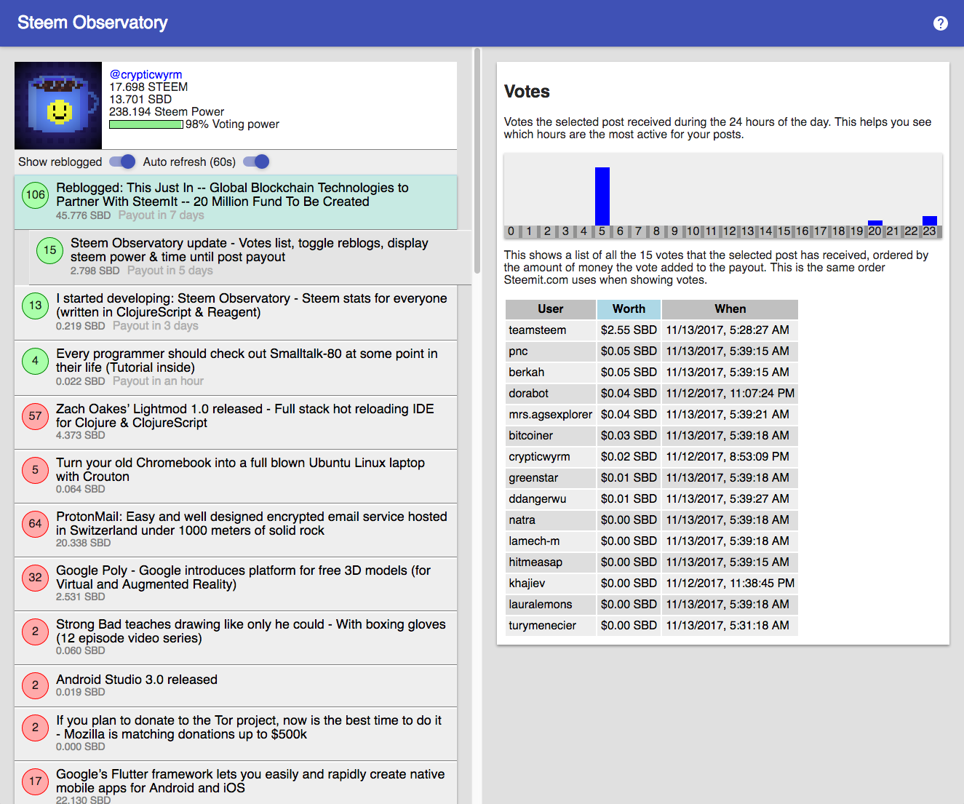Select the Android Studio 3.0 released post

(x=236, y=685)
